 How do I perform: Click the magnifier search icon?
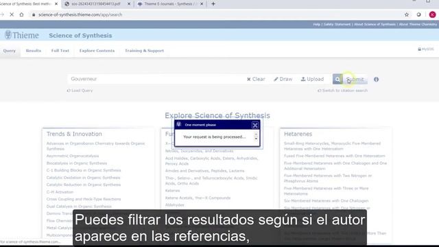[x=337, y=80]
